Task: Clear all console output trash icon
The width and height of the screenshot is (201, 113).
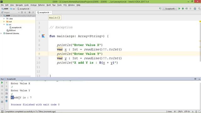Action: tap(6, 101)
